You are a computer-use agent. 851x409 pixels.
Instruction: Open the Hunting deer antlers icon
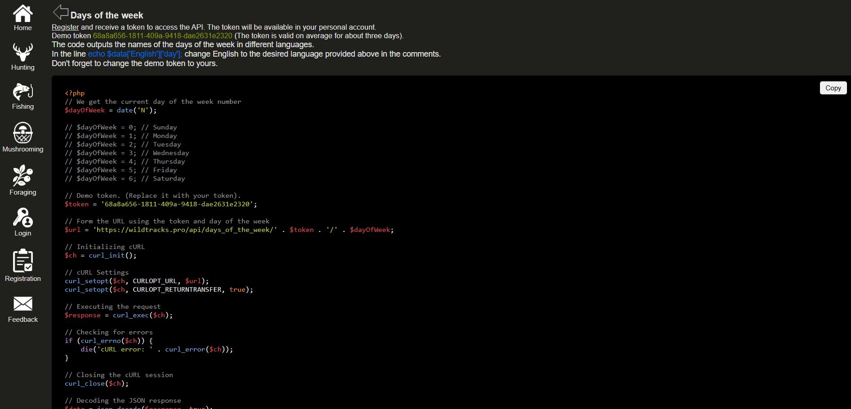(x=22, y=53)
